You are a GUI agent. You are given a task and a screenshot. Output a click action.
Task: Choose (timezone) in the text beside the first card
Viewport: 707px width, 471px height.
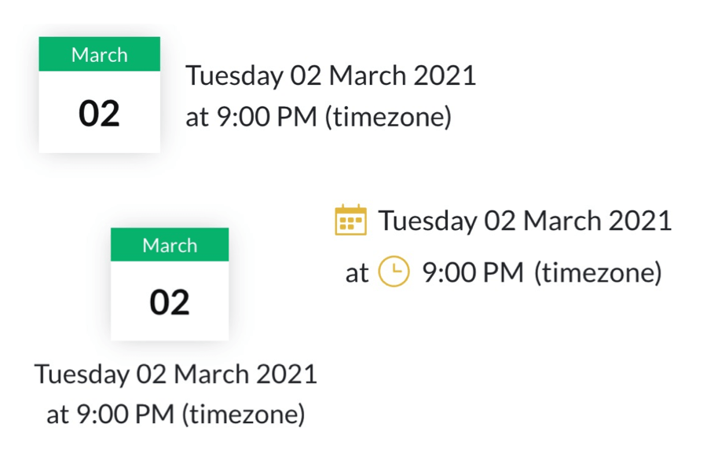click(388, 117)
